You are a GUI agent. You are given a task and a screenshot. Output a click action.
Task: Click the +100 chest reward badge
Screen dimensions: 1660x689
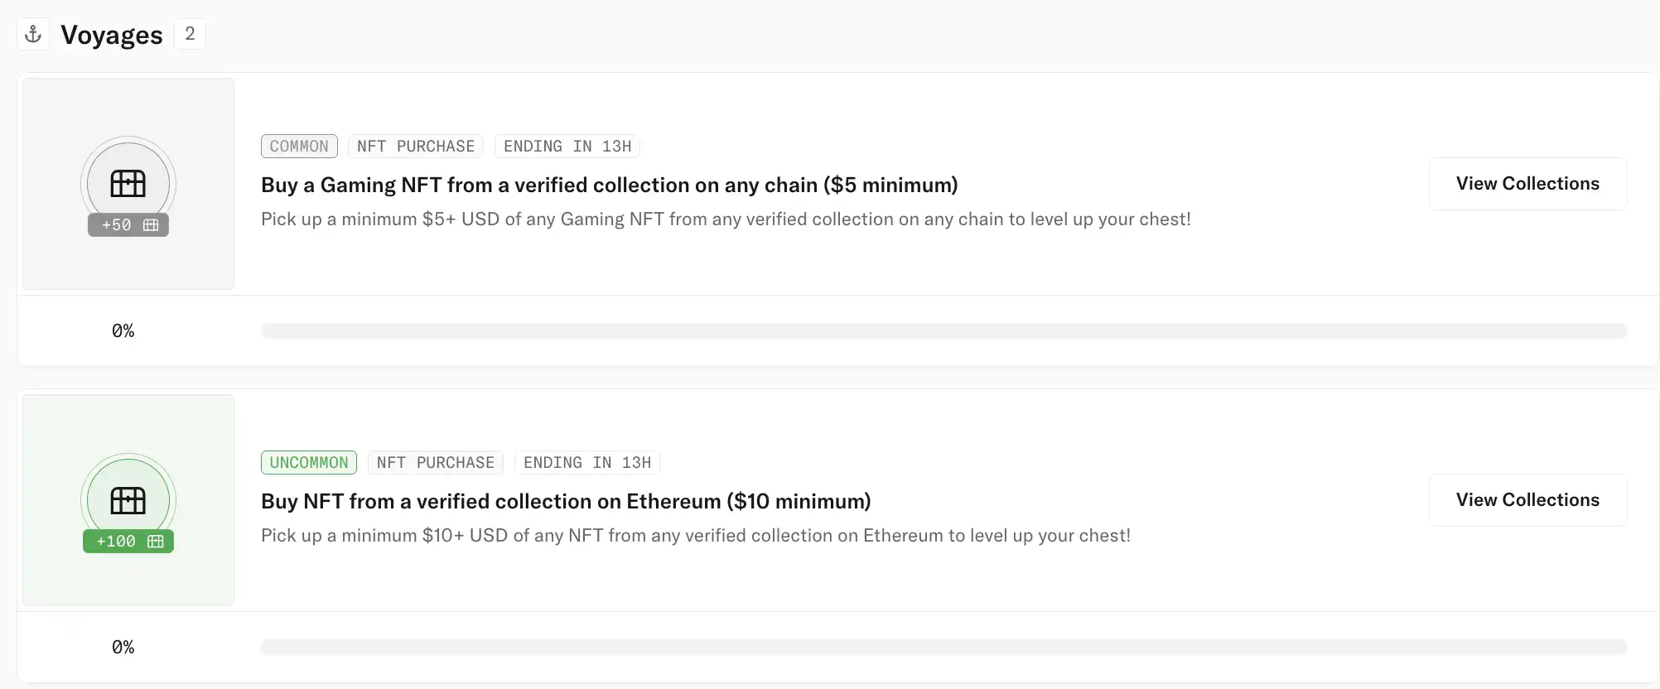pos(128,542)
